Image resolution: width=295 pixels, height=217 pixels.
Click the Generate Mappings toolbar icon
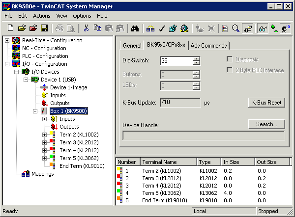click(x=150, y=28)
